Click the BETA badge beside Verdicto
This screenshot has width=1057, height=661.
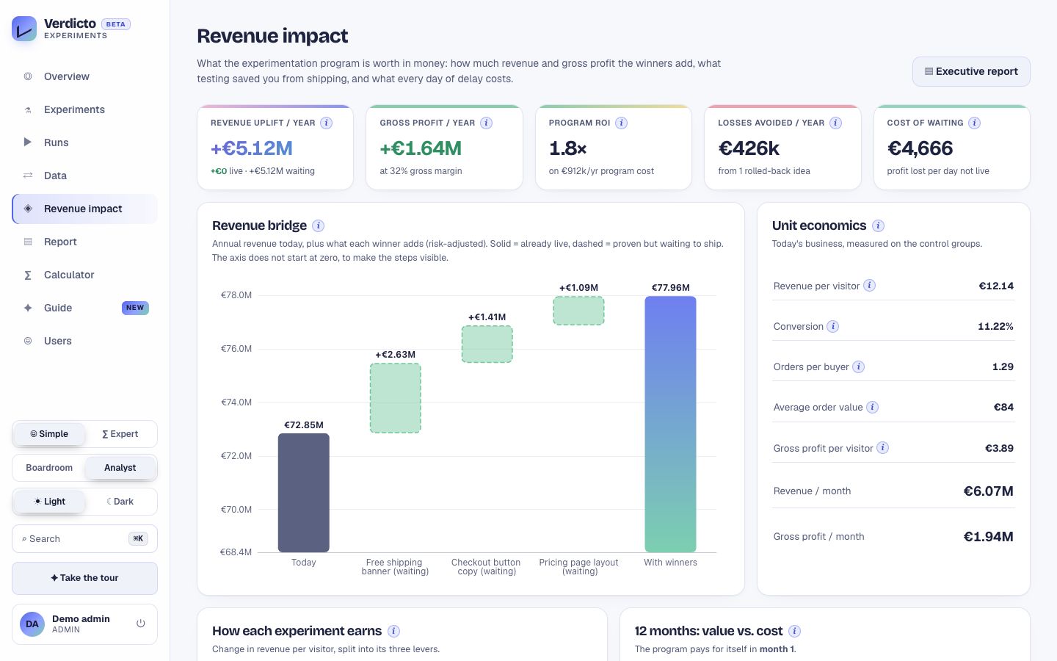[x=115, y=24]
